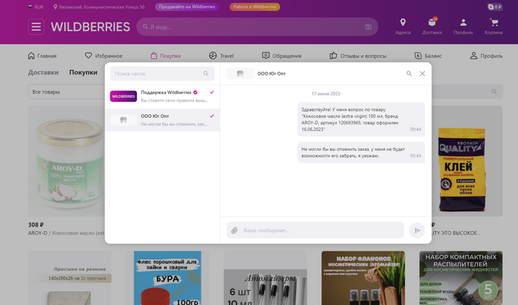Screen dimensions: 518x305
Task: Select the 'ООО Юг Опт' chat row
Action: coord(162,120)
